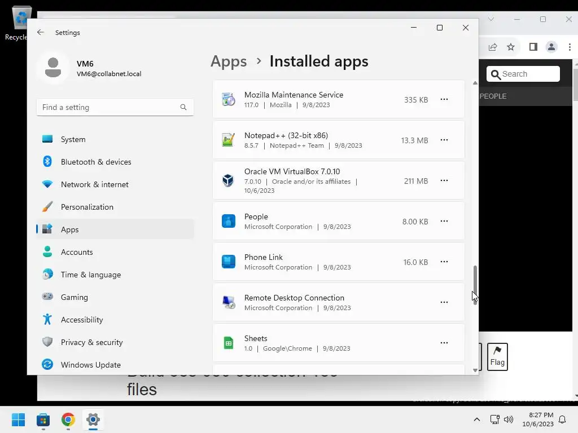Click Apps in the breadcrumb heading
578x433 pixels.
229,61
